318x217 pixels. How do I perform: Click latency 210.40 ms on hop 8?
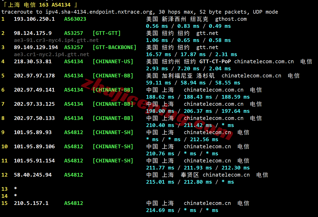pyautogui.click(x=160, y=125)
